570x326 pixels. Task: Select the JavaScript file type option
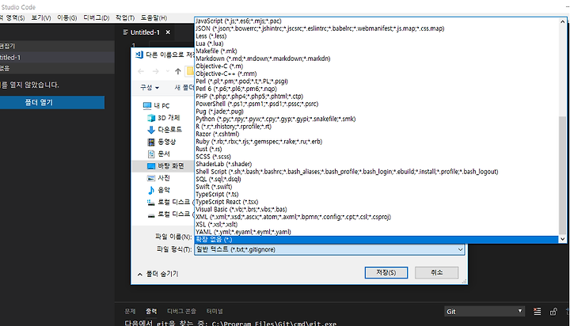click(377, 21)
